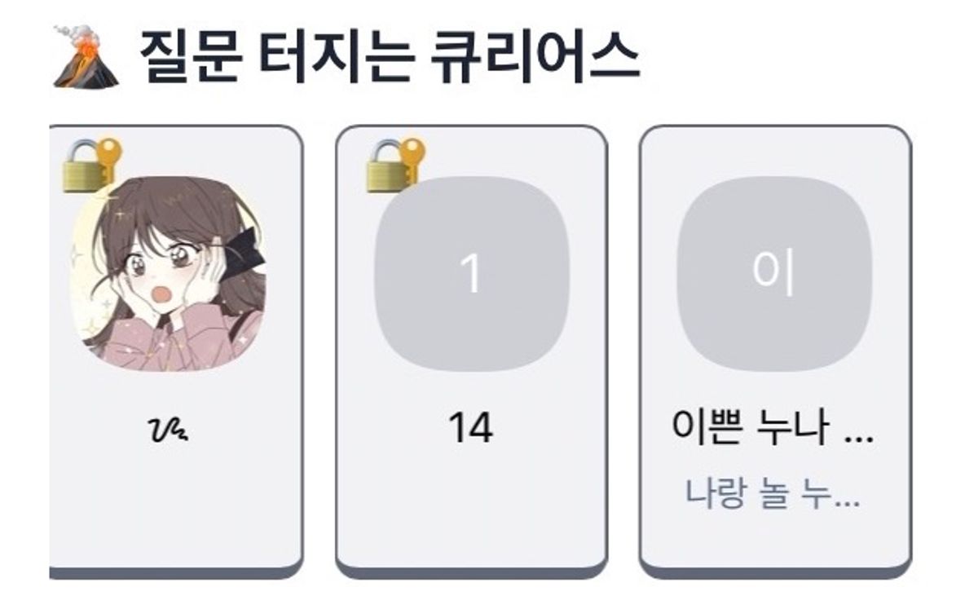
Task: Open the gray avatar showing "1"
Action: pyautogui.click(x=472, y=274)
